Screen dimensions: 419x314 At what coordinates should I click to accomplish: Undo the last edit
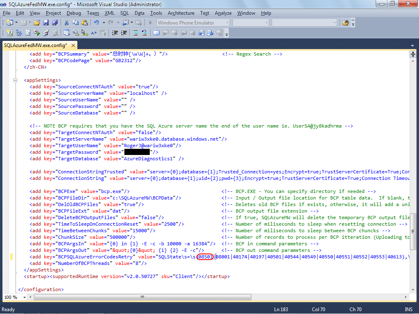point(97,23)
